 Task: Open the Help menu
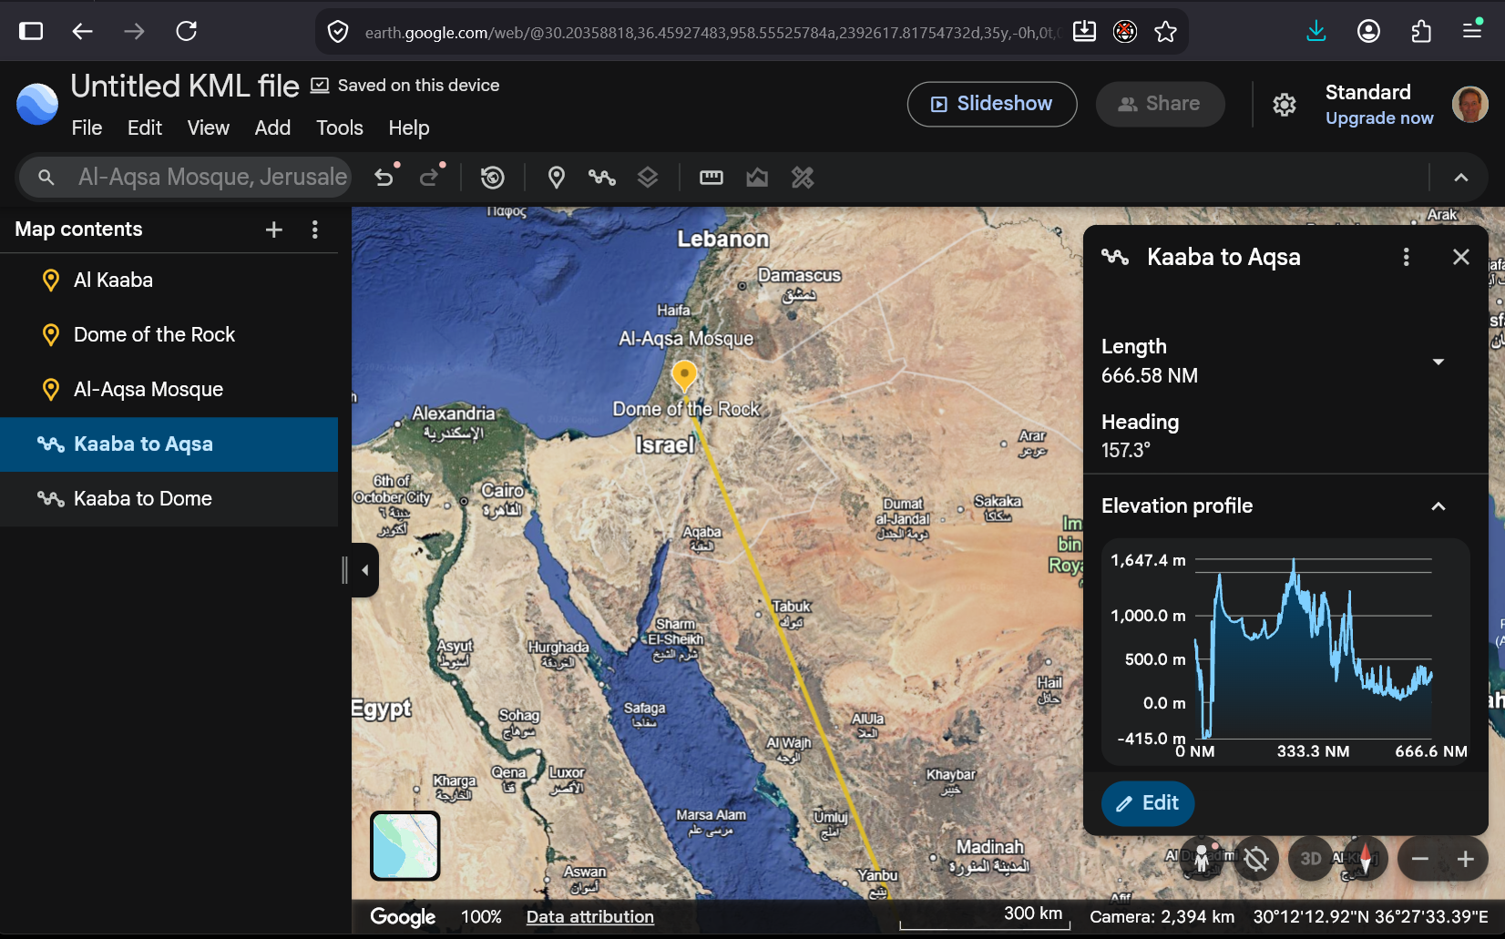(x=409, y=128)
